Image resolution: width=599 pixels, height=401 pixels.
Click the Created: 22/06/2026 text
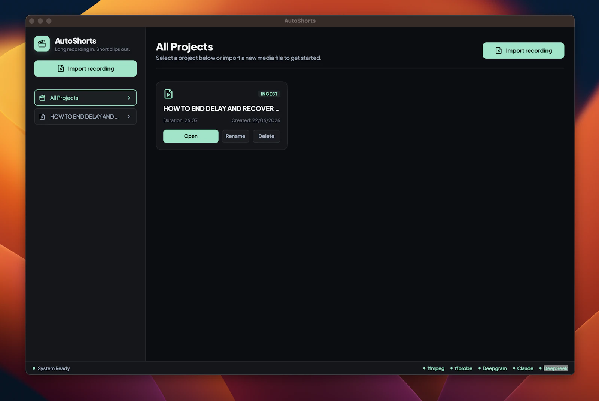[256, 120]
